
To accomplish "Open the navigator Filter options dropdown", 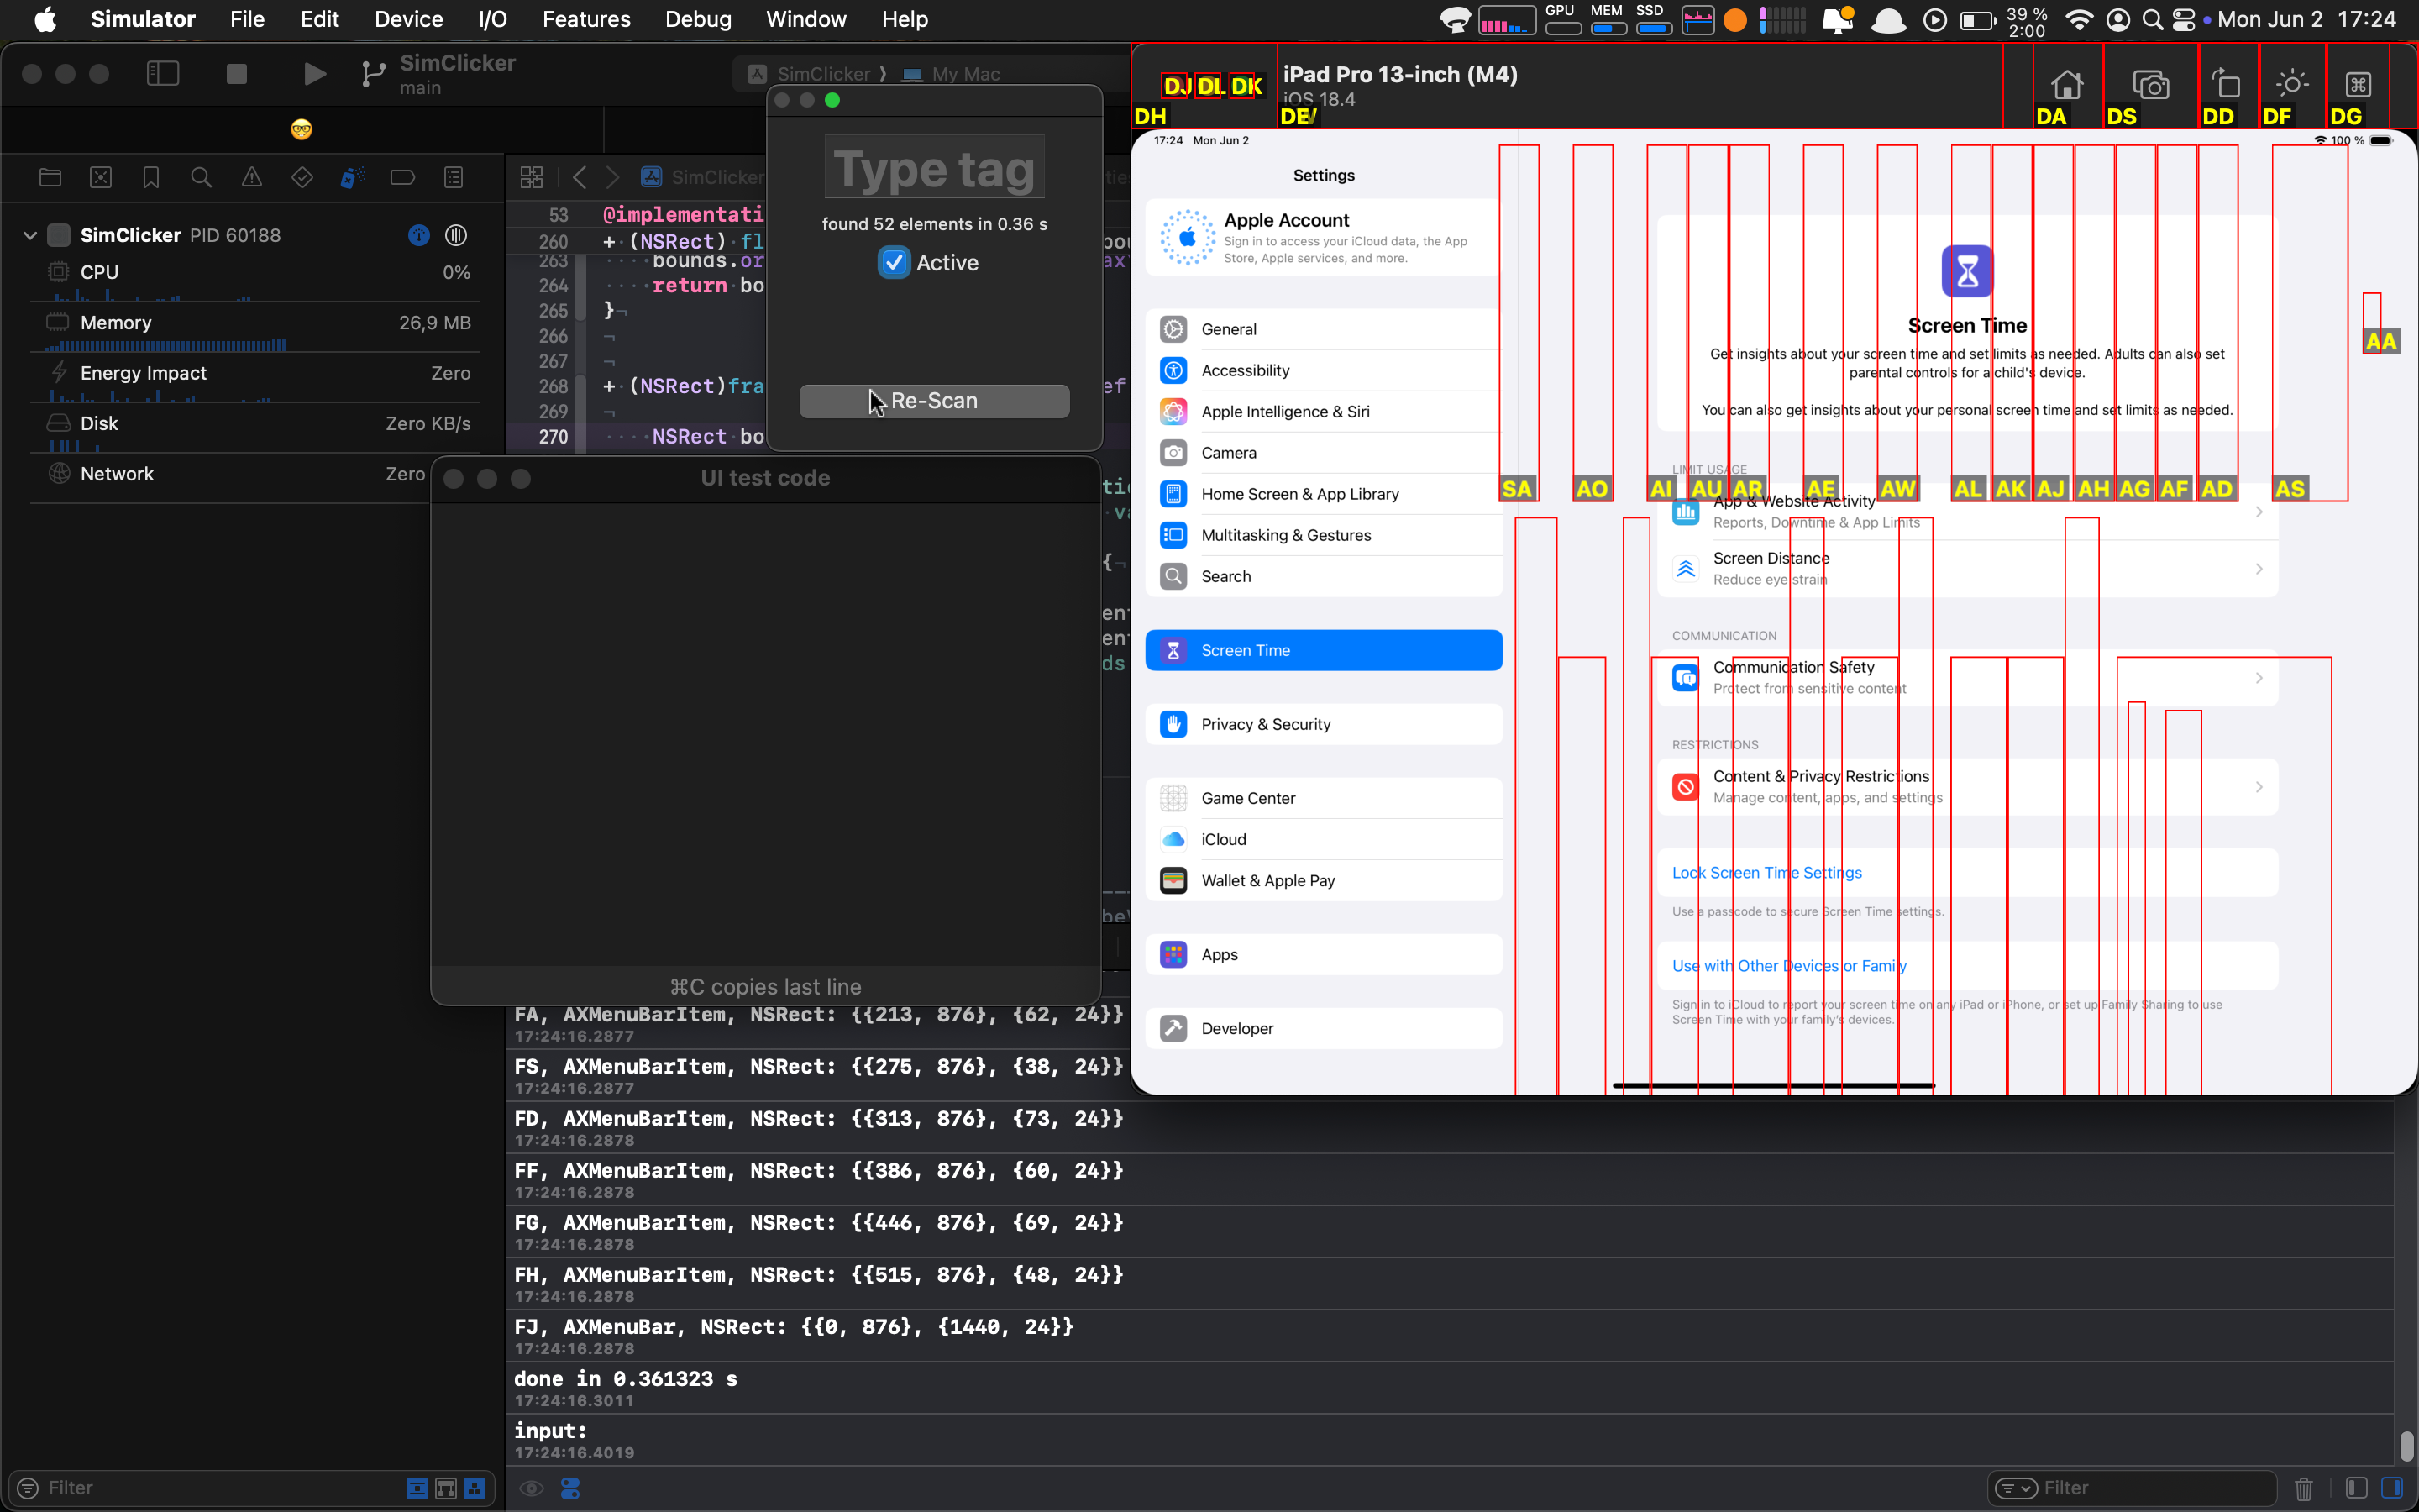I will tap(27, 1488).
